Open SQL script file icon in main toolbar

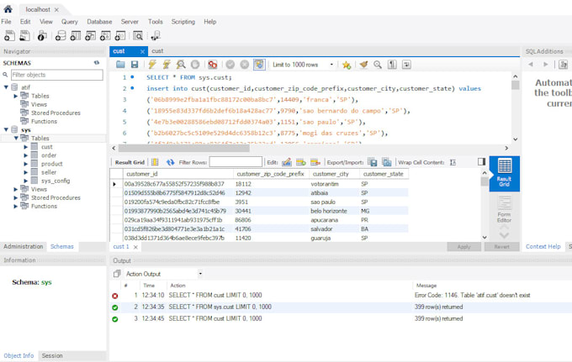(24, 35)
